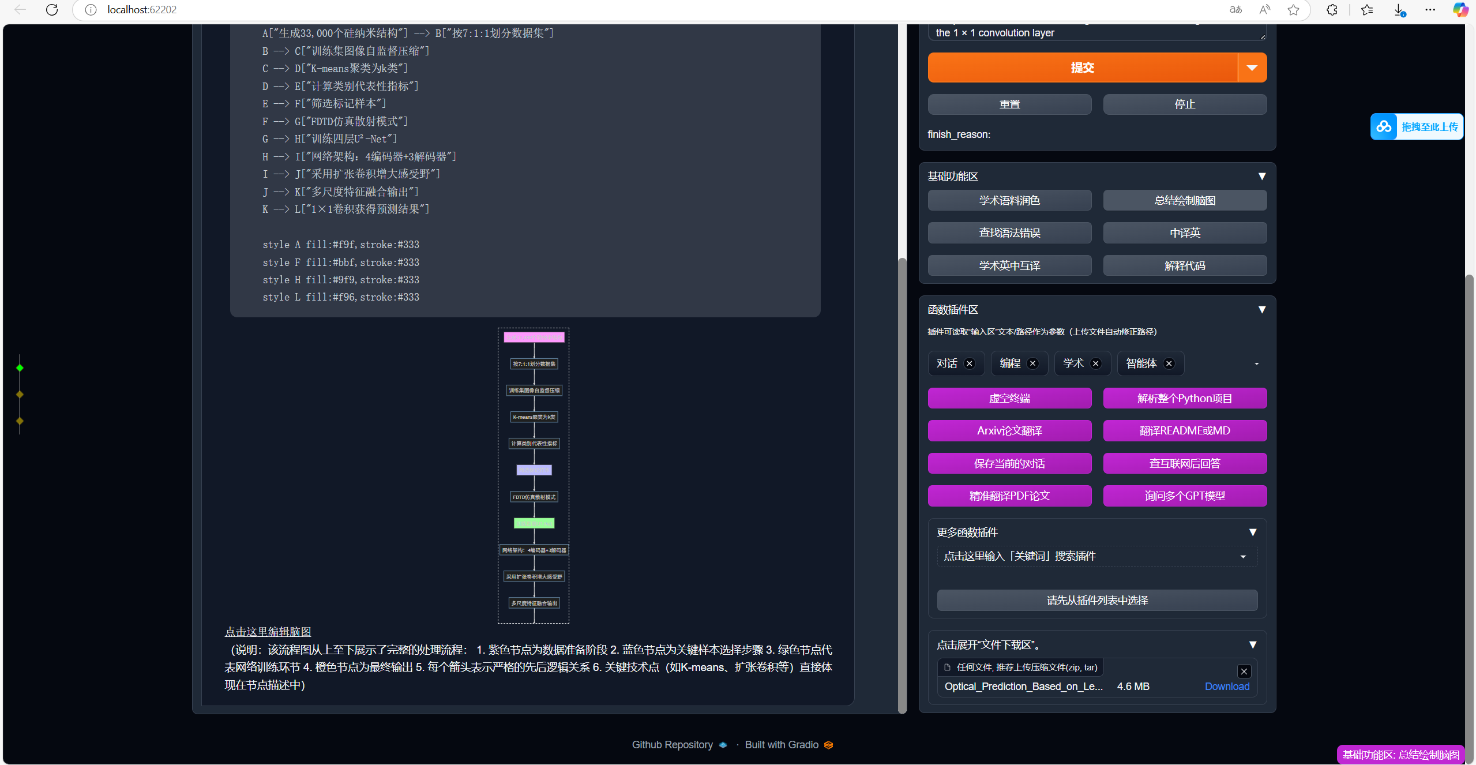
Task: Collapse the 基础功能区 section
Action: (x=1261, y=177)
